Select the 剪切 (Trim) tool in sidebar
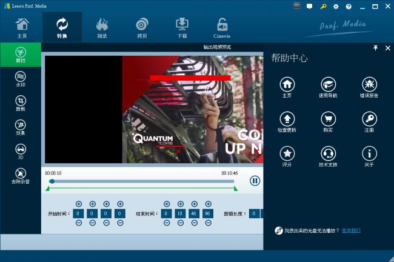Screen dimensions: 394x262 [x=21, y=55]
